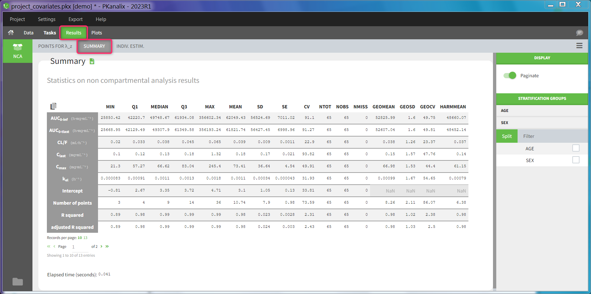The image size is (591, 294).
Task: Toggle the Paginate switch off
Action: pyautogui.click(x=510, y=76)
